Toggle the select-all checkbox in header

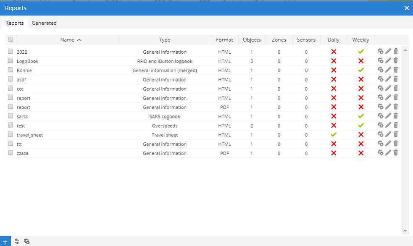[x=11, y=40]
